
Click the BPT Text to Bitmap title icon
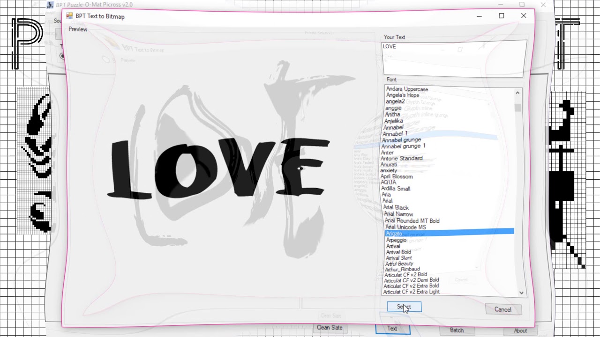click(70, 16)
